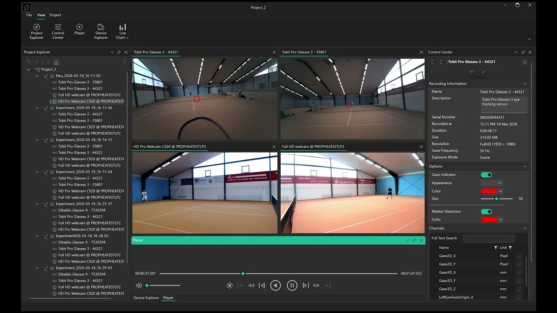Screen dimensions: 557x313
Task: Toggle checkmark for Experiment_2026-03-18_16-29-03
Action: 46,268
